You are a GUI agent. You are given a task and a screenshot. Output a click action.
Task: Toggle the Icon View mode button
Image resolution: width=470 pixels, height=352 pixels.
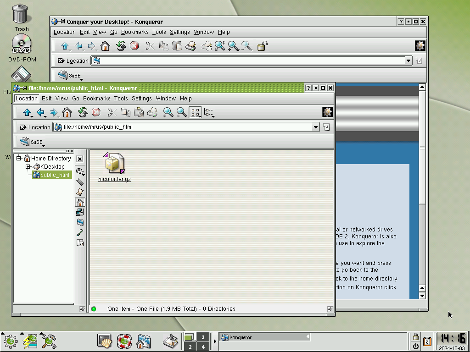[196, 113]
